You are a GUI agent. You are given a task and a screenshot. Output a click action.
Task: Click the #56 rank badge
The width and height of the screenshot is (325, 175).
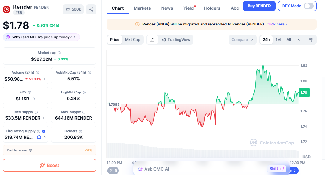pyautogui.click(x=19, y=13)
